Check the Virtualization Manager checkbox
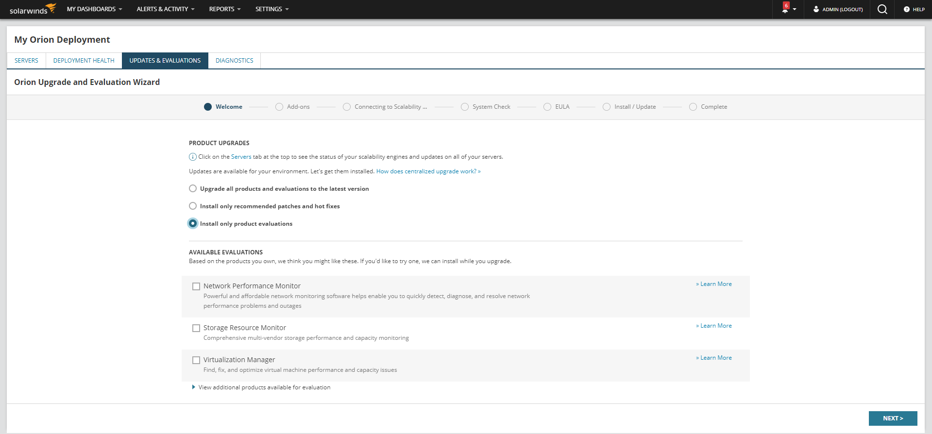932x434 pixels. [196, 360]
